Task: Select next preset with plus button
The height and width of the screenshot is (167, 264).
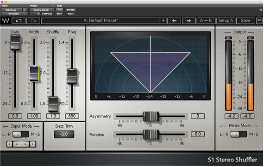Action: point(35,14)
